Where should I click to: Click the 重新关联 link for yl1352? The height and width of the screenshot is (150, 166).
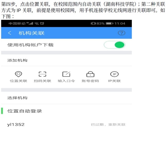117,125
